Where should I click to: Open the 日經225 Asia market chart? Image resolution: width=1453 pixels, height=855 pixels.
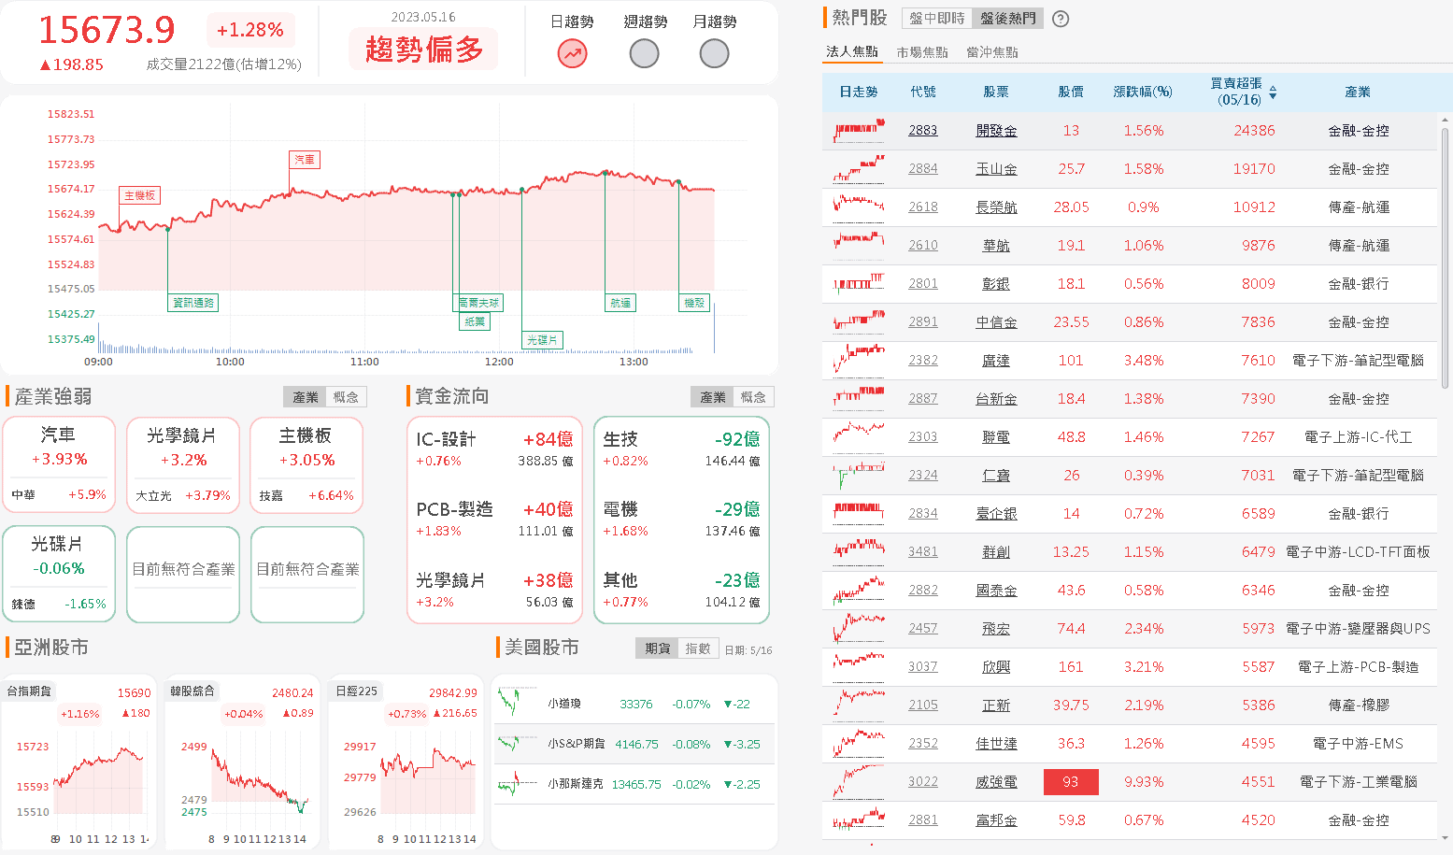click(x=406, y=762)
